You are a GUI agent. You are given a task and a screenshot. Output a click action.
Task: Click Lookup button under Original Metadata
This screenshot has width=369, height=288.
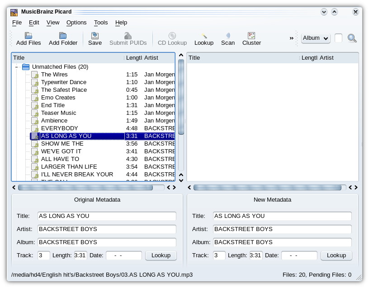pyautogui.click(x=161, y=255)
